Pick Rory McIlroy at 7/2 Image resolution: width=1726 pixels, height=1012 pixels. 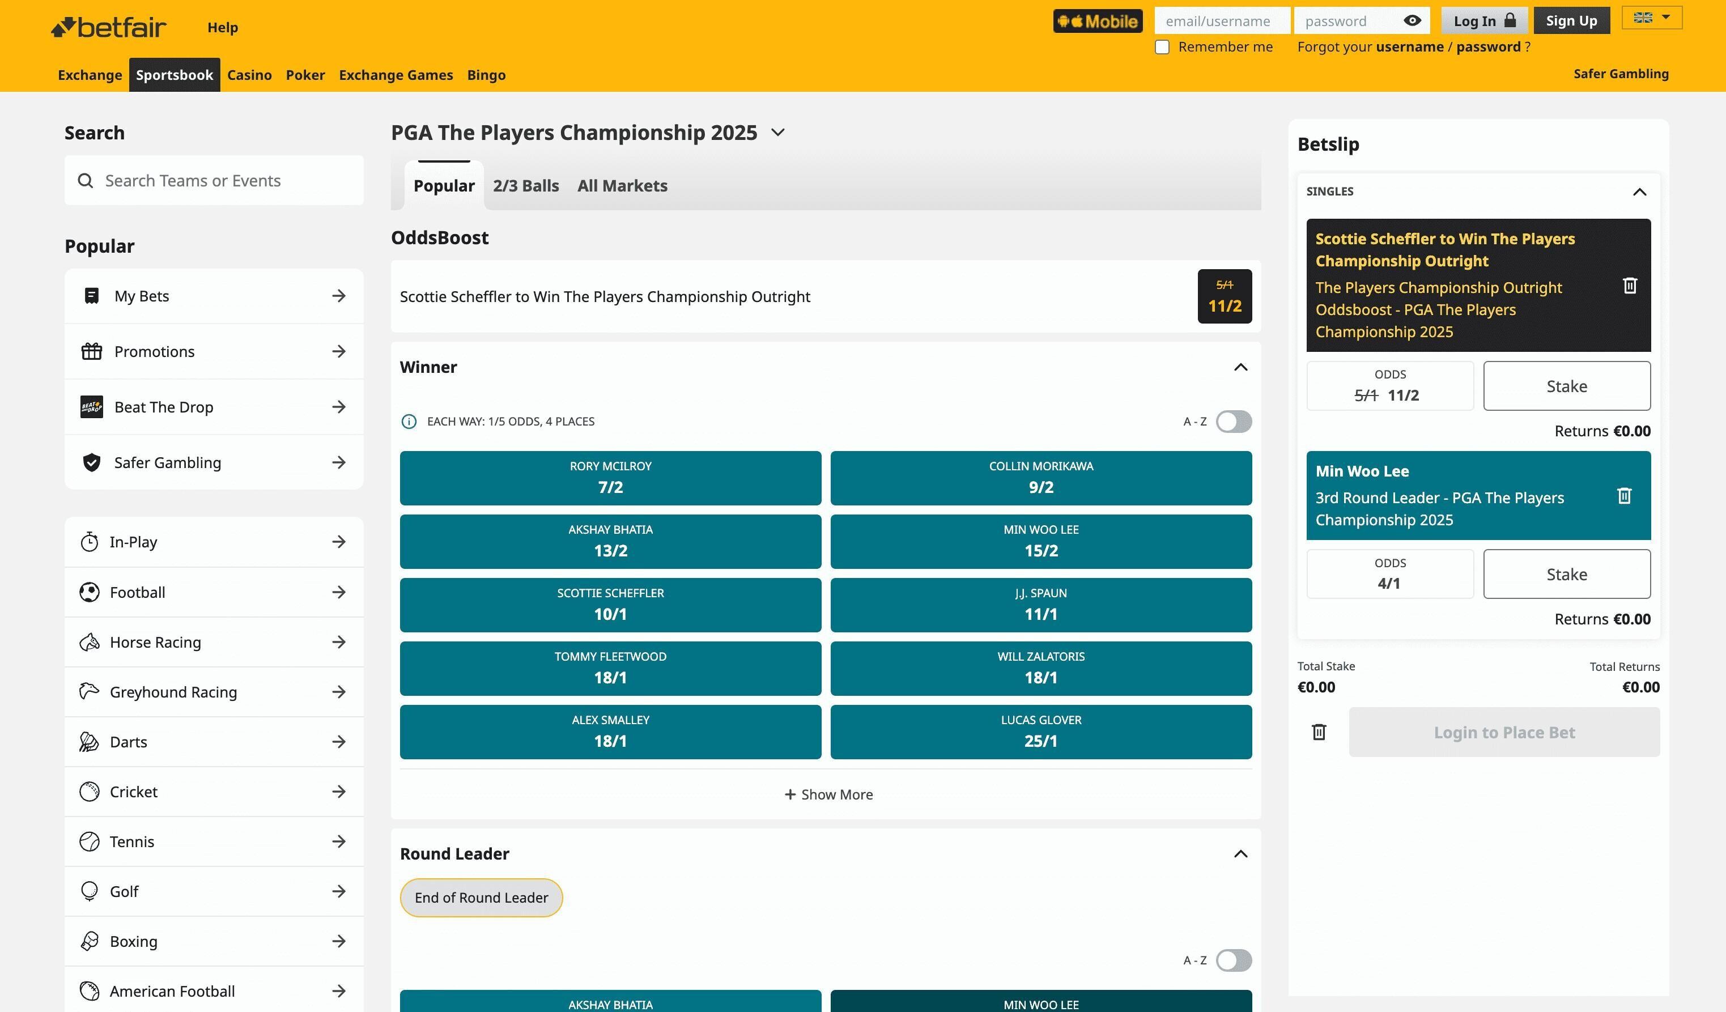(610, 478)
